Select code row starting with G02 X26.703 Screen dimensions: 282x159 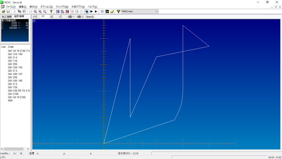tap(19, 91)
